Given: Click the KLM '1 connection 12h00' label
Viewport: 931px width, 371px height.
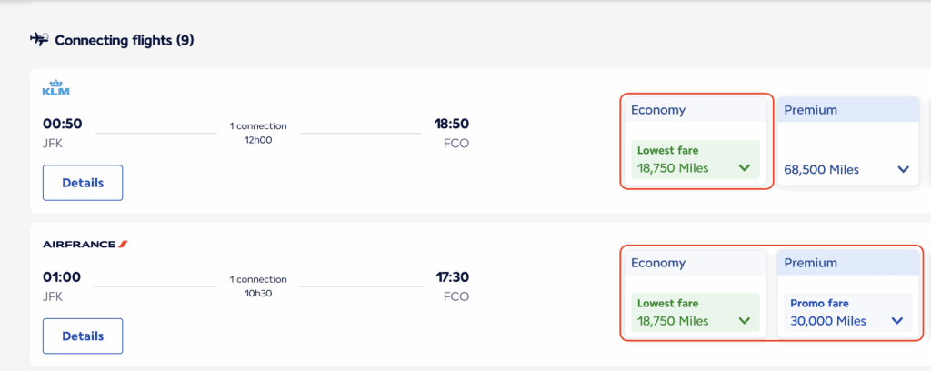Looking at the screenshot, I should click(258, 133).
